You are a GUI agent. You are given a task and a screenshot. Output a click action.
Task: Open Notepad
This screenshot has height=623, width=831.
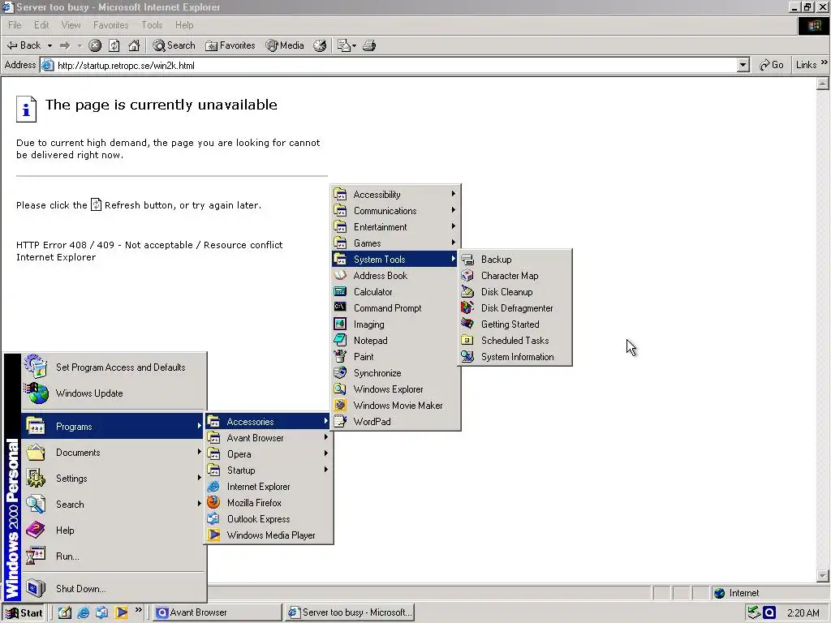click(395, 341)
